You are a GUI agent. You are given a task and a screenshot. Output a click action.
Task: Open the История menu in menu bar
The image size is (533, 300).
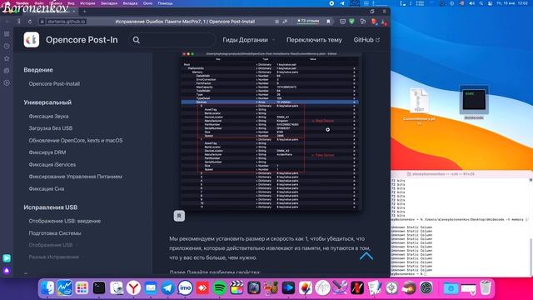(87, 3)
